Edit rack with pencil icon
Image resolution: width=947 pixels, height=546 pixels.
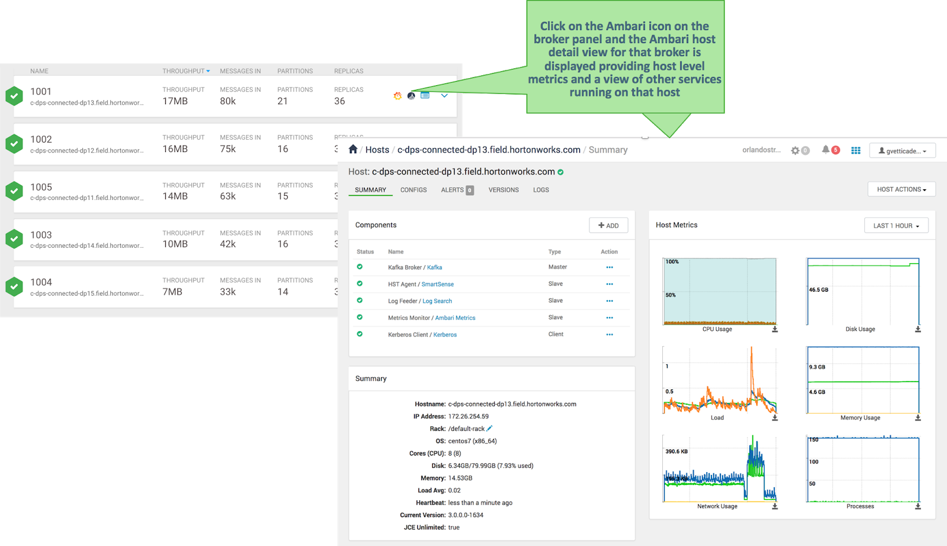[489, 428]
